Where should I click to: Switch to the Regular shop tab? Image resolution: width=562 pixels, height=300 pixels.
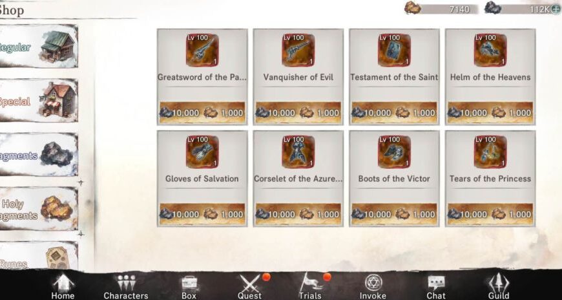click(x=38, y=47)
